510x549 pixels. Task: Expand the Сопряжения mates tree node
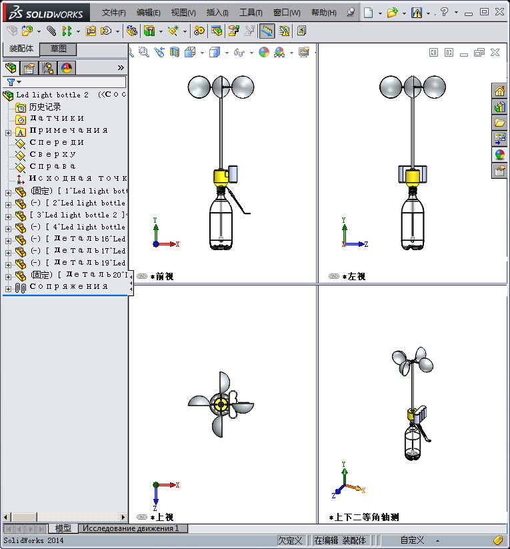pos(8,290)
